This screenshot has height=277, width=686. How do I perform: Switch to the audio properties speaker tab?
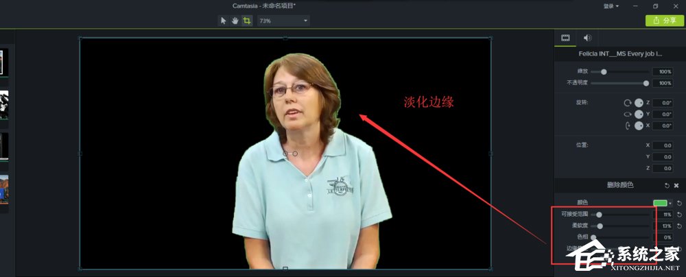click(x=588, y=38)
